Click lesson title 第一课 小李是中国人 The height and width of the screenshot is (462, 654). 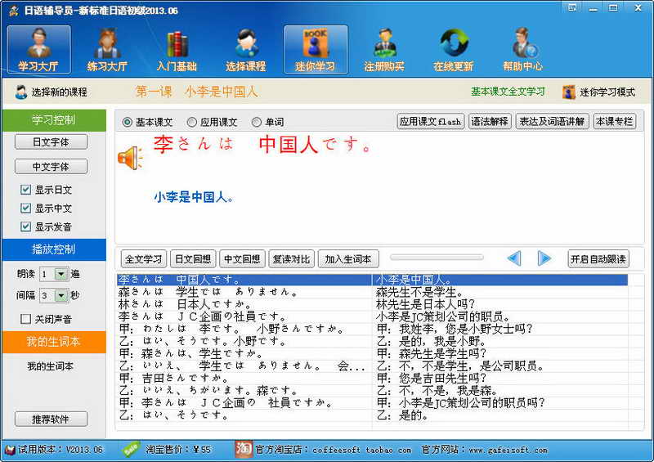(x=196, y=92)
